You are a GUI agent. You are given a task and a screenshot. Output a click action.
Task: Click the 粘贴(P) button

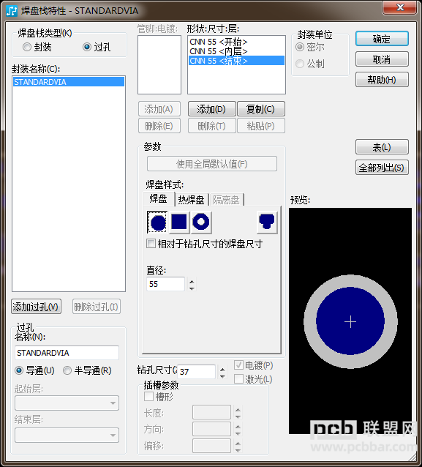pyautogui.click(x=260, y=126)
